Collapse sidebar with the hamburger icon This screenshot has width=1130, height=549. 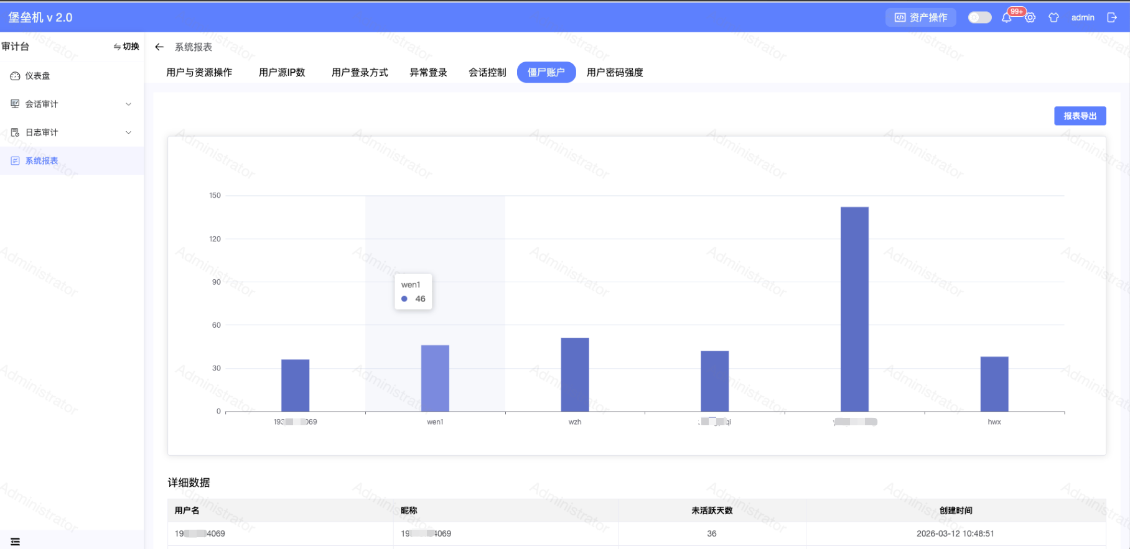16,542
